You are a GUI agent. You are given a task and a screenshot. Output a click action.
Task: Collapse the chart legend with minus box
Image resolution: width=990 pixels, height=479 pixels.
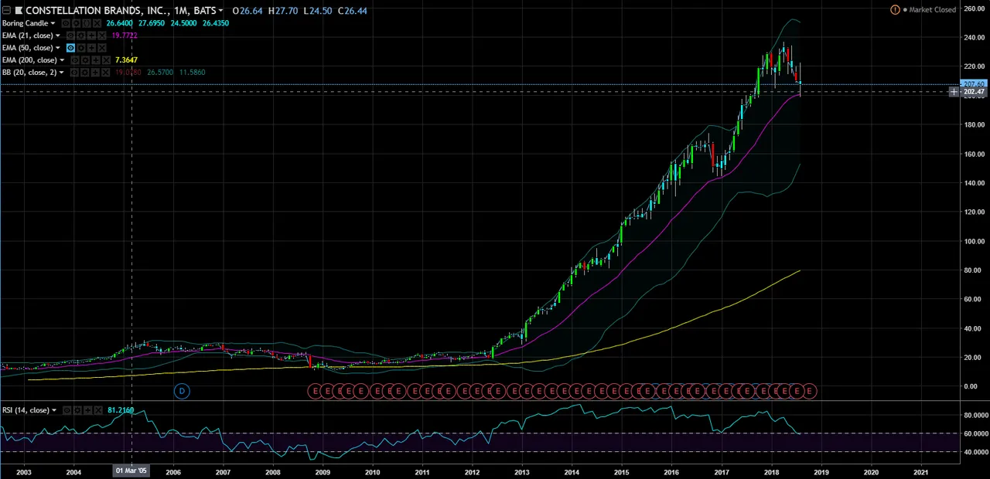pyautogui.click(x=6, y=11)
